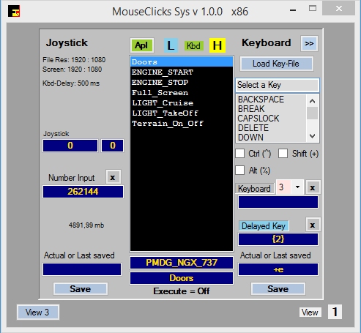
Task: Enable the Alt (%) checkbox
Action: (240, 171)
